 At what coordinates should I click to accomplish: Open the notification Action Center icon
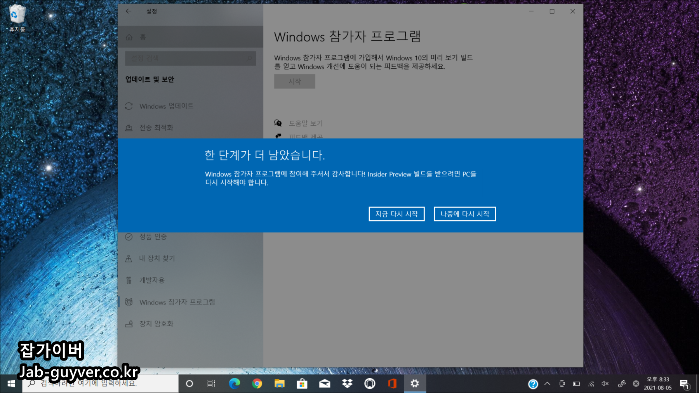[685, 384]
